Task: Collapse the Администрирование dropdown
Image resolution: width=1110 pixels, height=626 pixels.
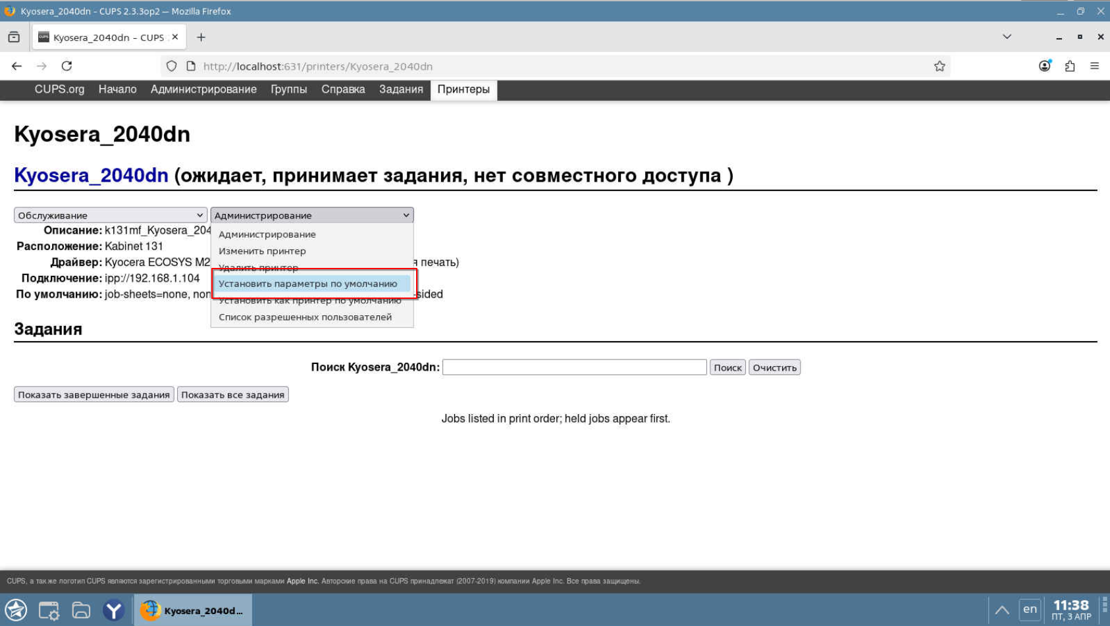Action: click(x=311, y=215)
